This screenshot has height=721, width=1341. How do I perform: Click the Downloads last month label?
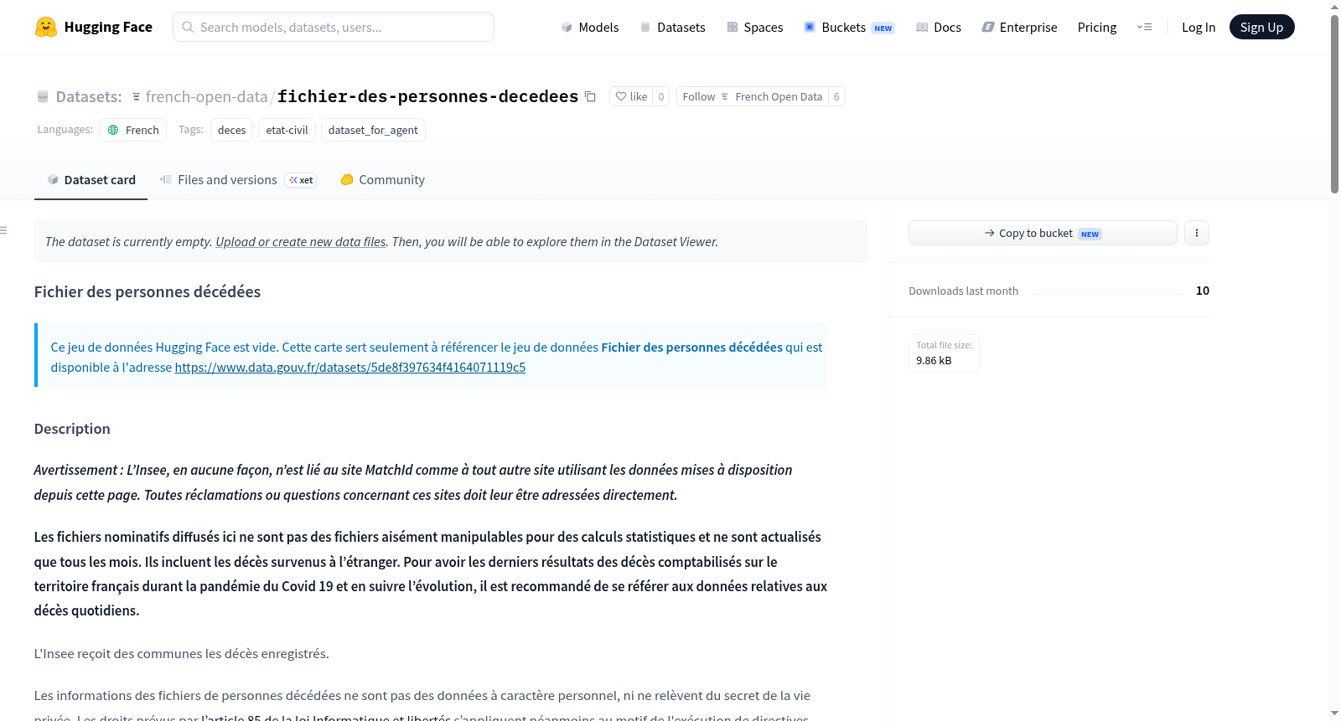pos(963,291)
